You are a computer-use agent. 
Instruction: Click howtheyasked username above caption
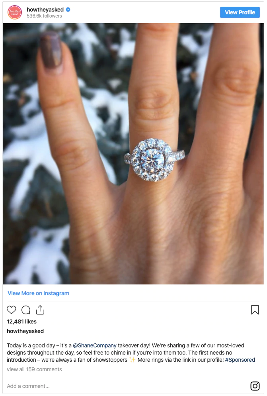25,331
